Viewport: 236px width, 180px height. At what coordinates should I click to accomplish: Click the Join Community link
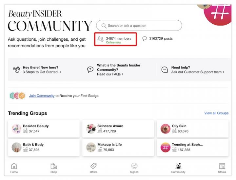pos(42,96)
